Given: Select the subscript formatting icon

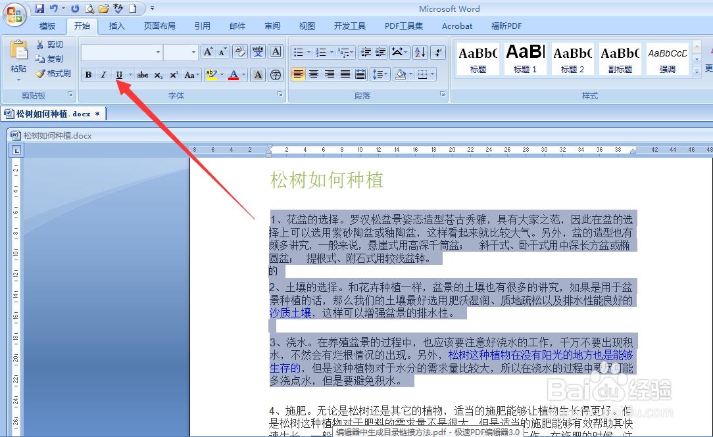Looking at the screenshot, I should pyautogui.click(x=158, y=74).
